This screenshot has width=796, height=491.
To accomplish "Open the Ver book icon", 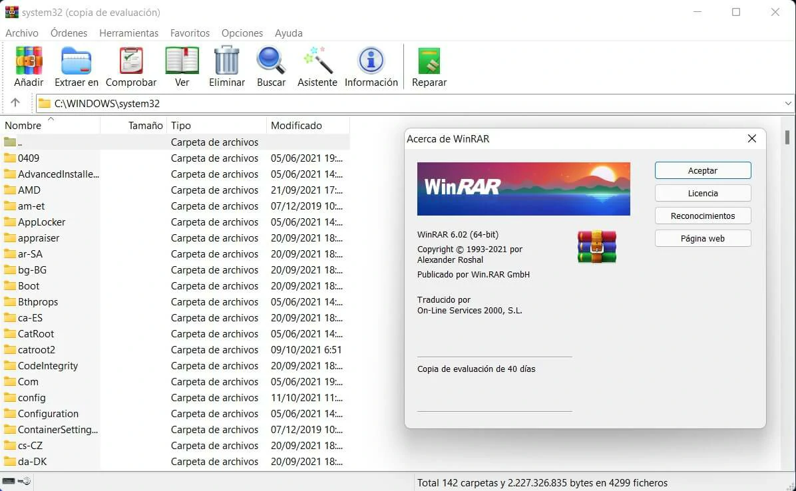I will pyautogui.click(x=182, y=61).
